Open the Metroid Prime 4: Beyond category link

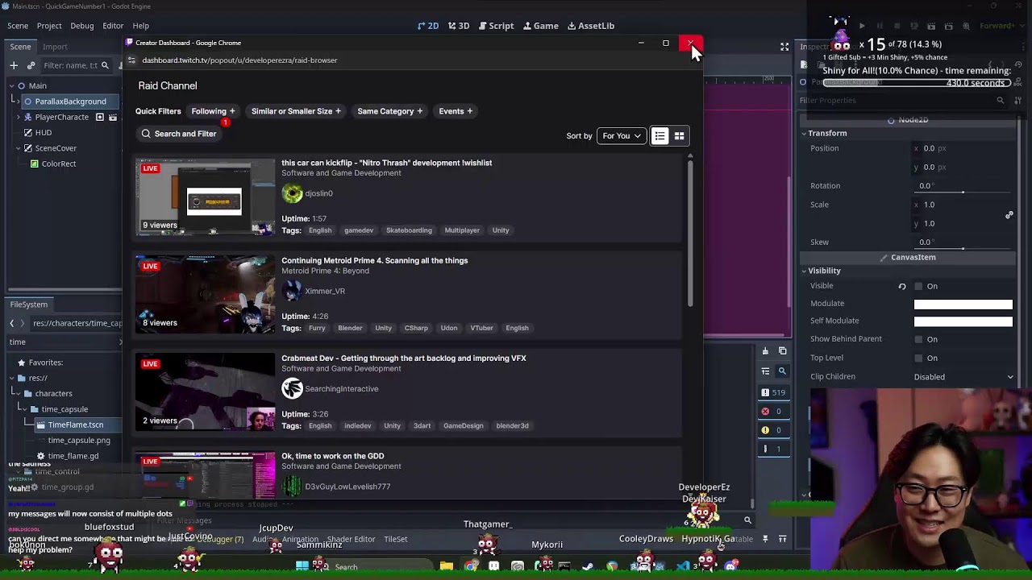point(325,271)
